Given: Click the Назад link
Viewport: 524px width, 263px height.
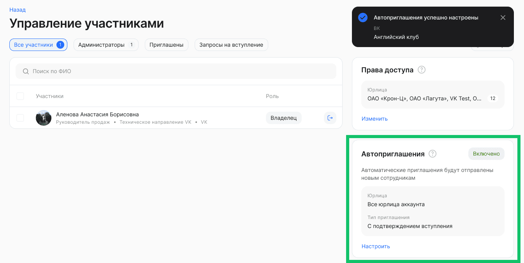Looking at the screenshot, I should point(17,9).
